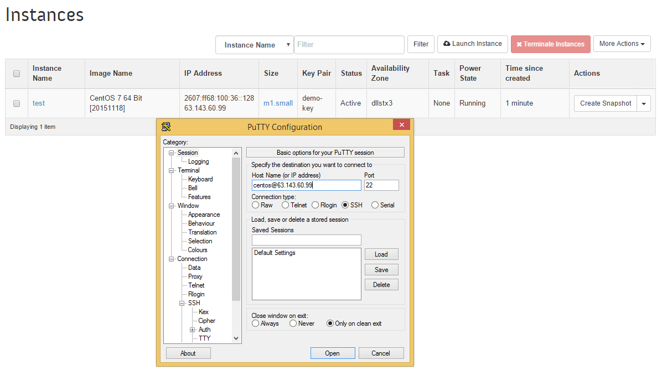
Task: Select Bell category in tree
Action: click(x=193, y=188)
